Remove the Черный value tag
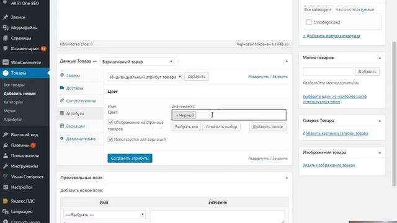Screen dimensions: 397x223 pyautogui.click(x=177, y=116)
